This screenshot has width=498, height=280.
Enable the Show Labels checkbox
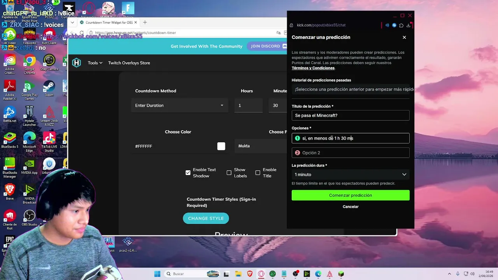pyautogui.click(x=229, y=173)
